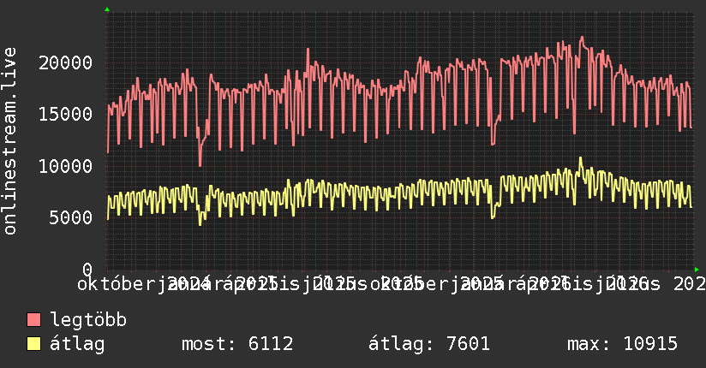Click the 'max: 10915' statistic

tap(622, 344)
